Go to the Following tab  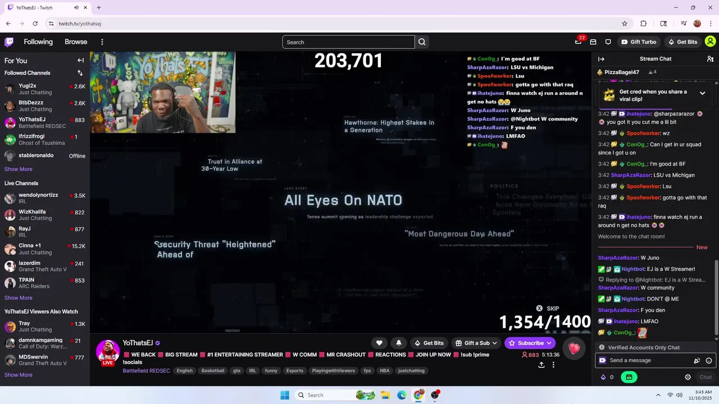[38, 42]
